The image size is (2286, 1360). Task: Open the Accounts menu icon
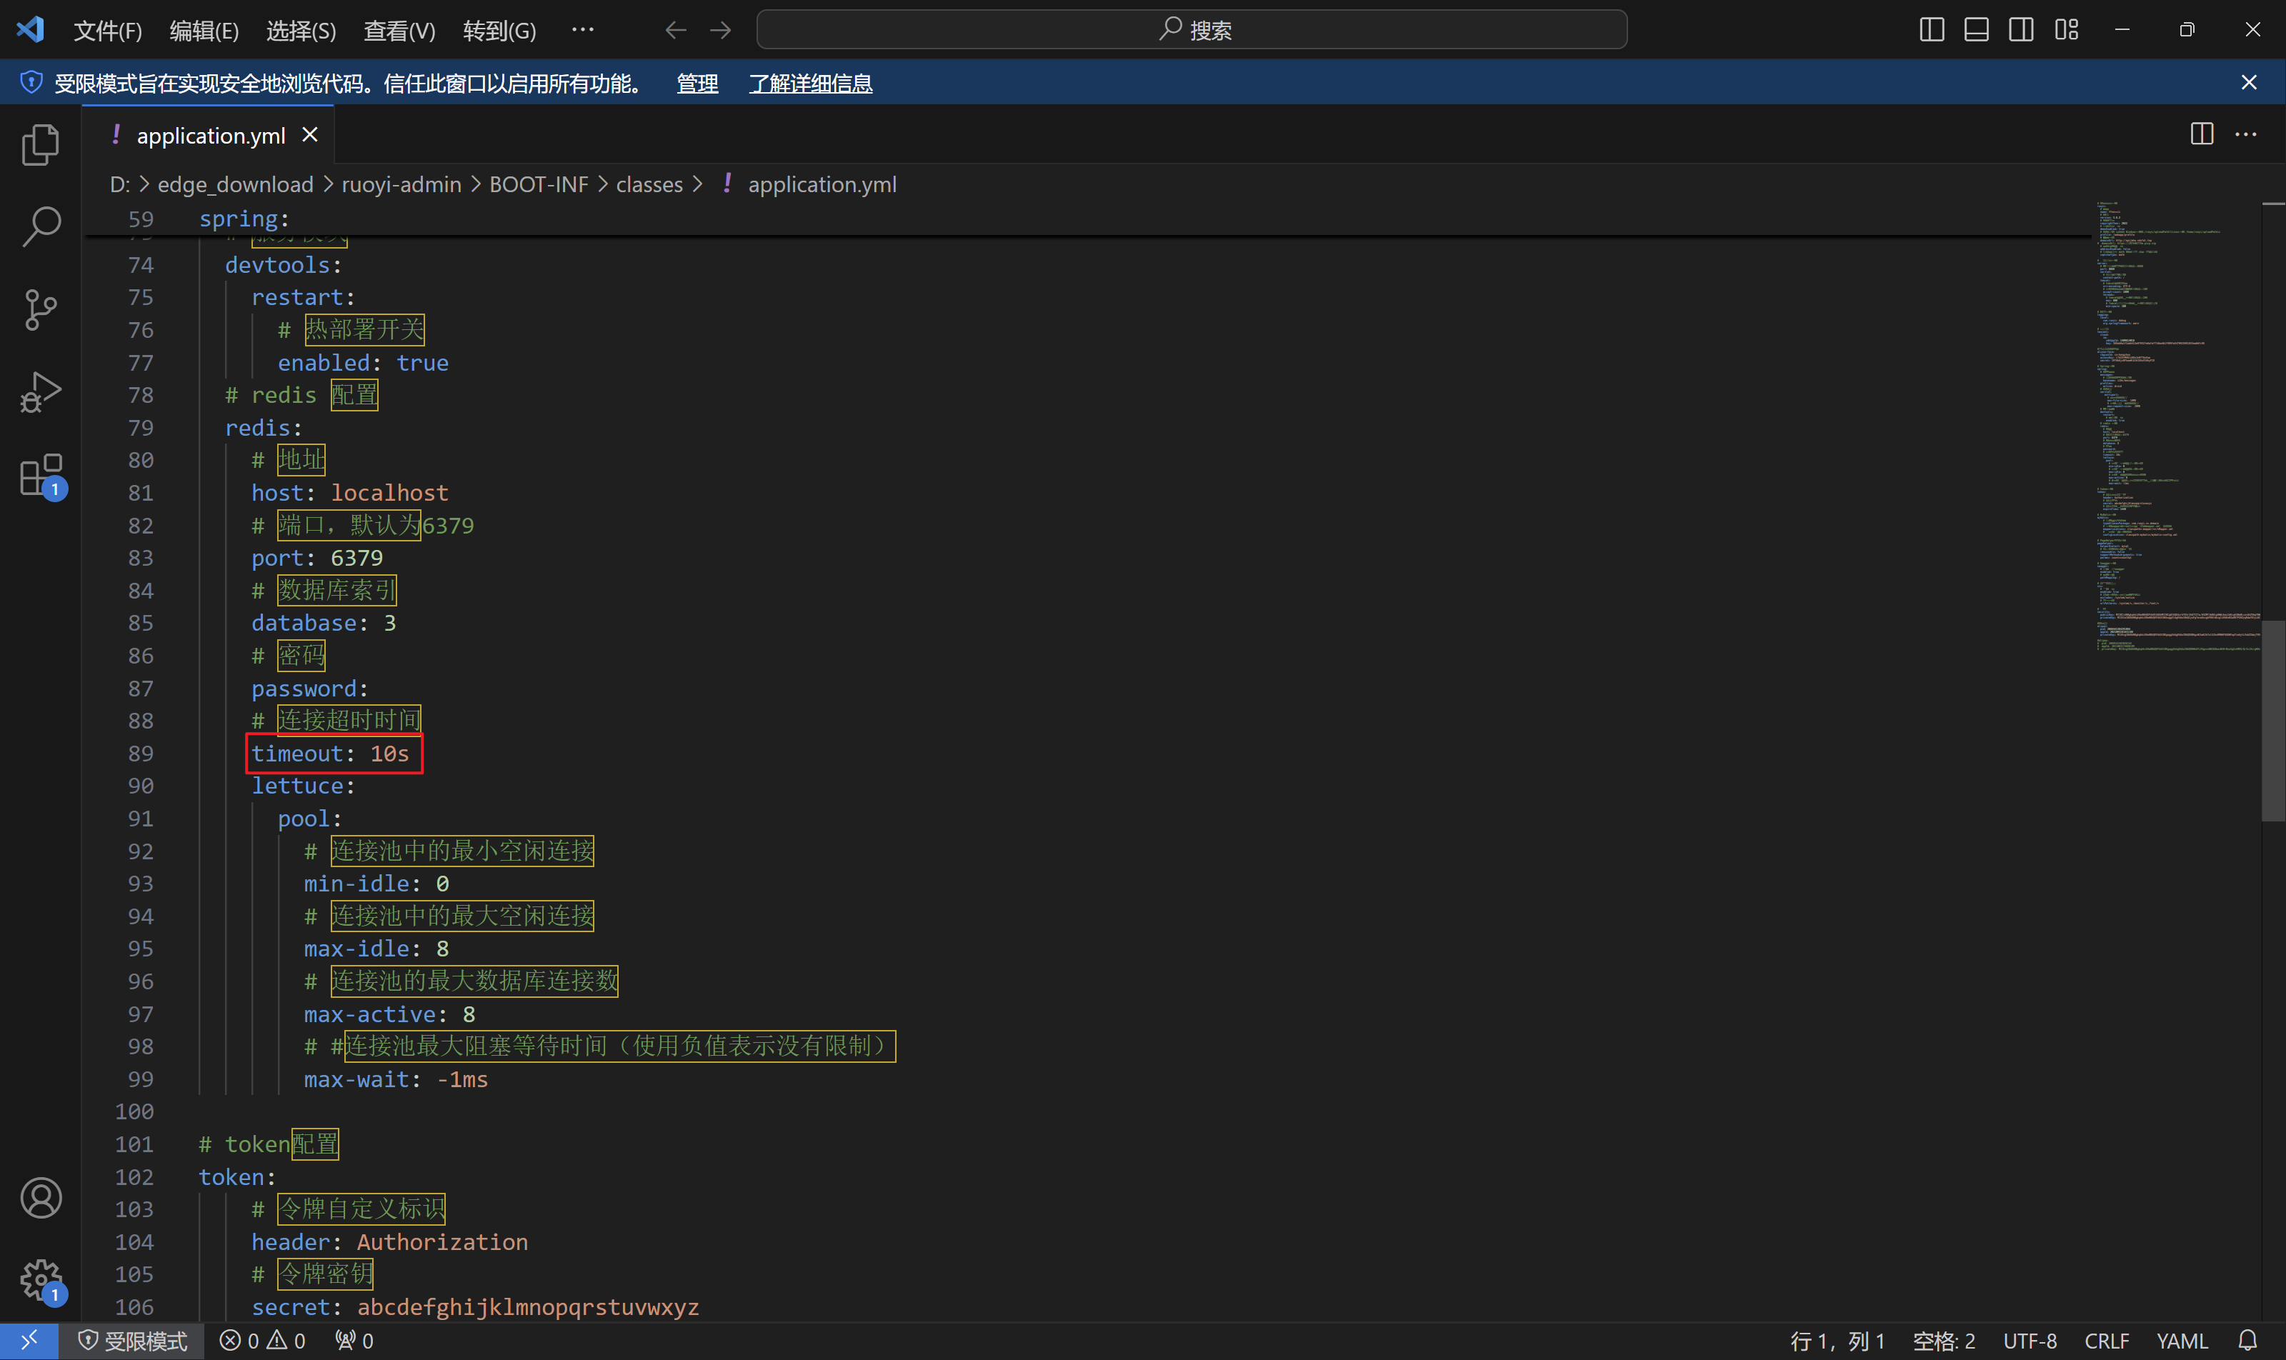(40, 1198)
